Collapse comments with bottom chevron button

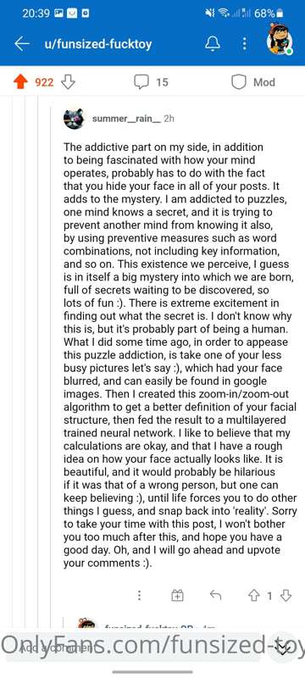tap(282, 648)
